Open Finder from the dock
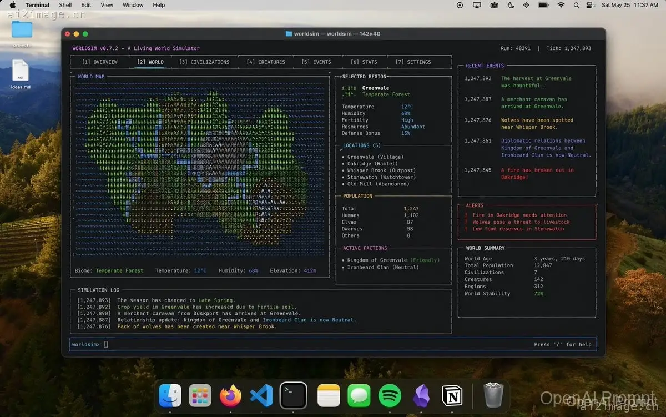 tap(170, 396)
